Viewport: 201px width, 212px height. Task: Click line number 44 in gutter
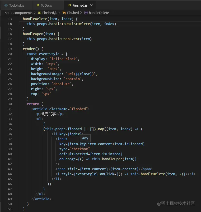[x=10, y=174]
